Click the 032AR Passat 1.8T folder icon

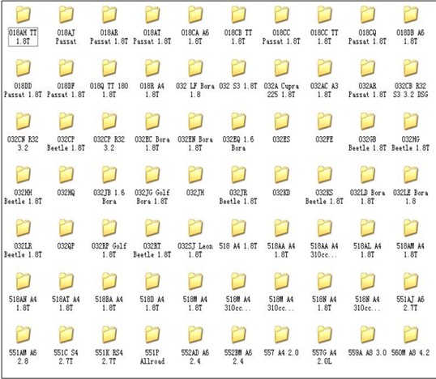pos(368,68)
